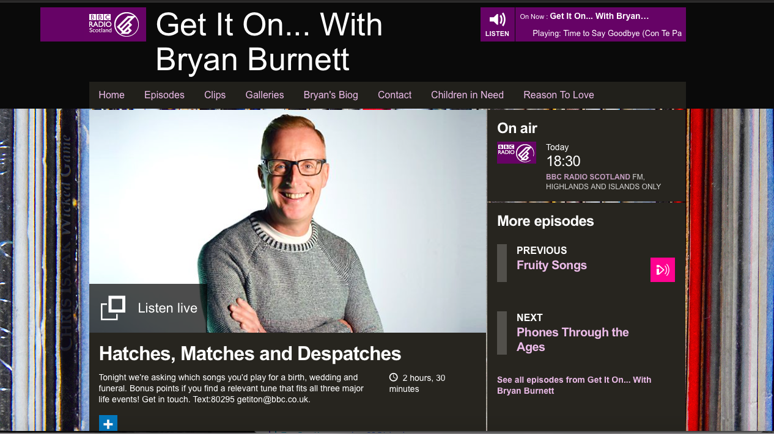Select Children in Need menu item
Viewport: 774px width, 434px height.
click(468, 95)
